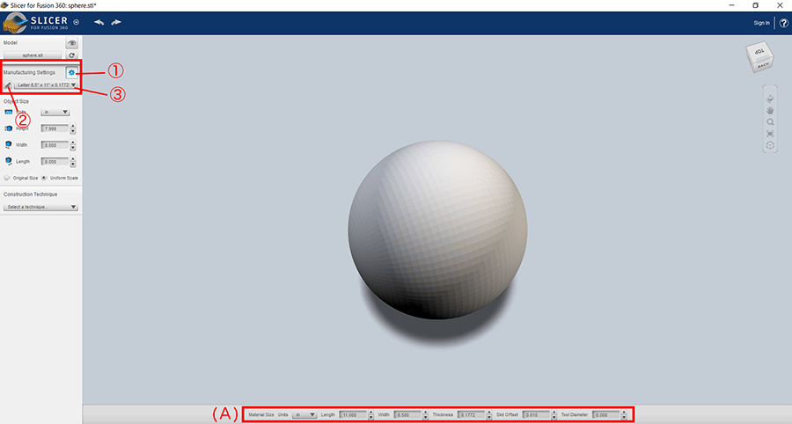The height and width of the screenshot is (424, 792).
Task: Decrease Tool Diameter with down arrow
Action: (x=624, y=418)
